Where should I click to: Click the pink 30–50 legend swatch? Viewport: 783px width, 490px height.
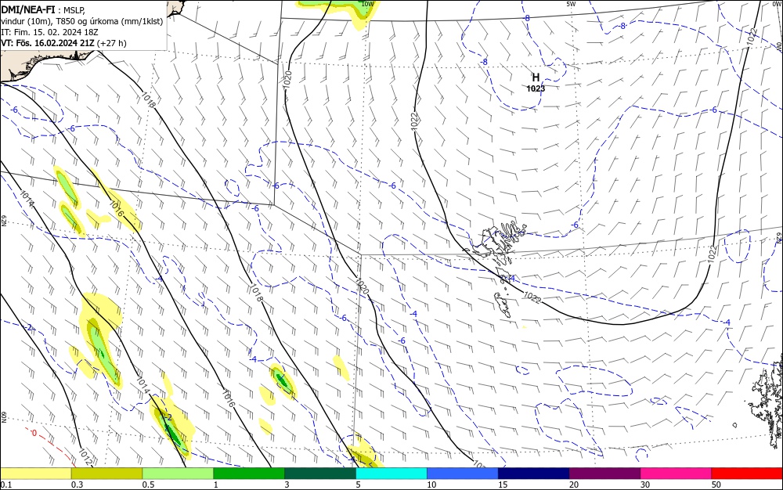(677, 474)
